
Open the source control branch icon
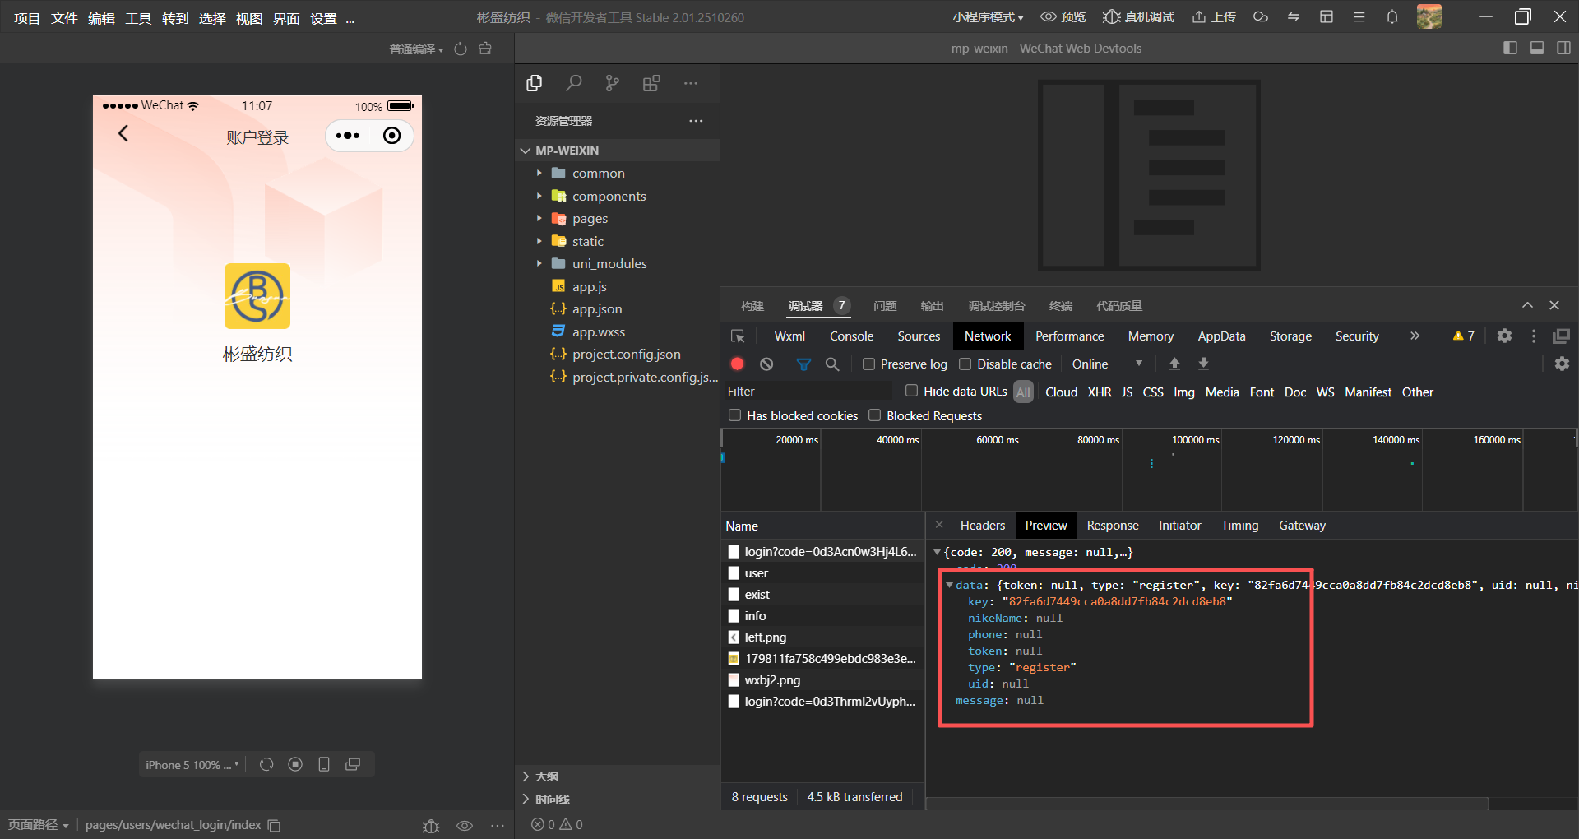click(612, 83)
